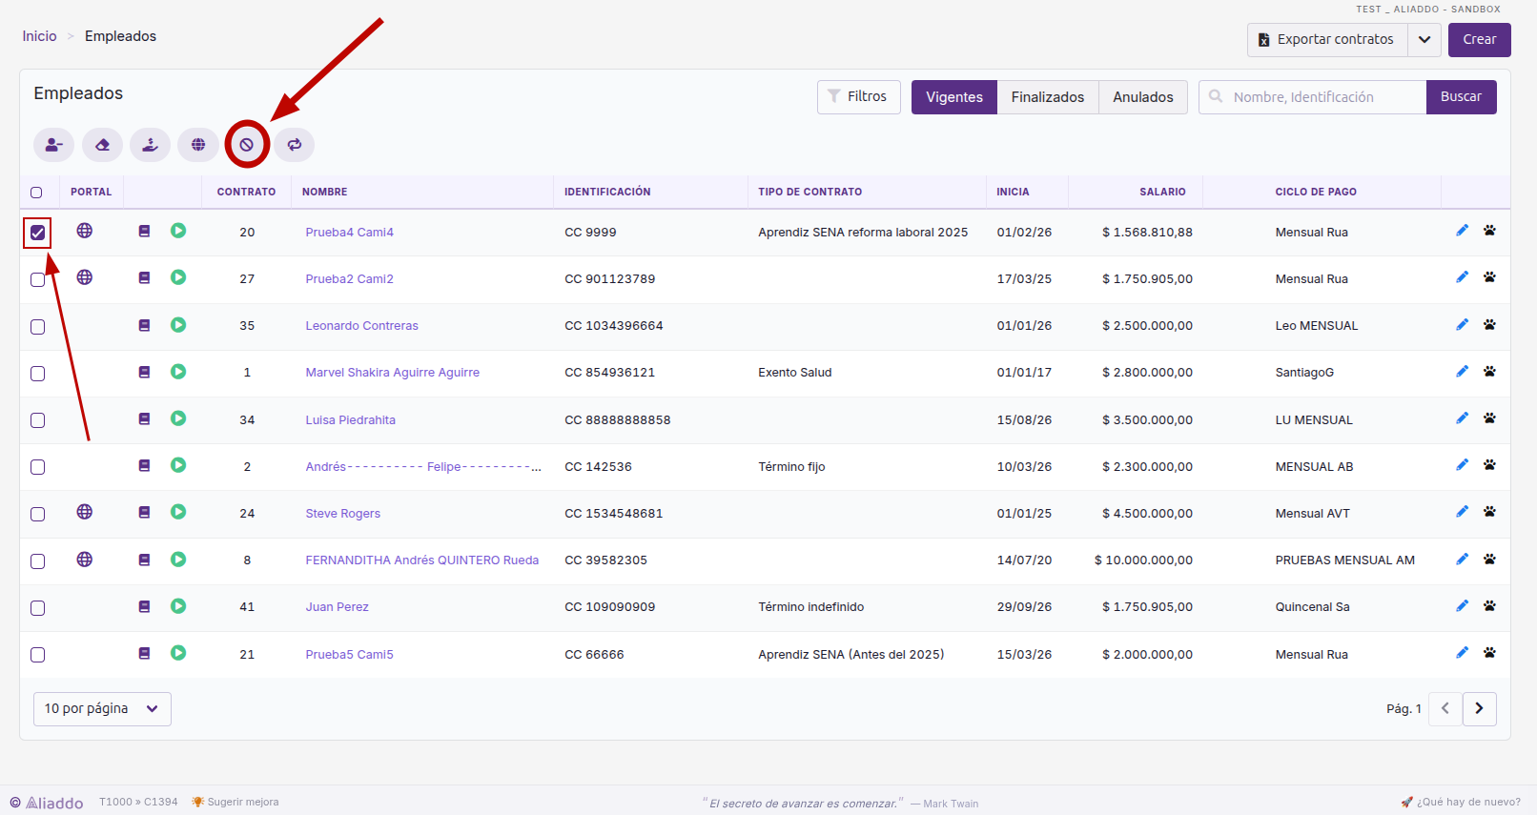Go to the previous page arrow
This screenshot has height=815, width=1537.
click(x=1445, y=709)
